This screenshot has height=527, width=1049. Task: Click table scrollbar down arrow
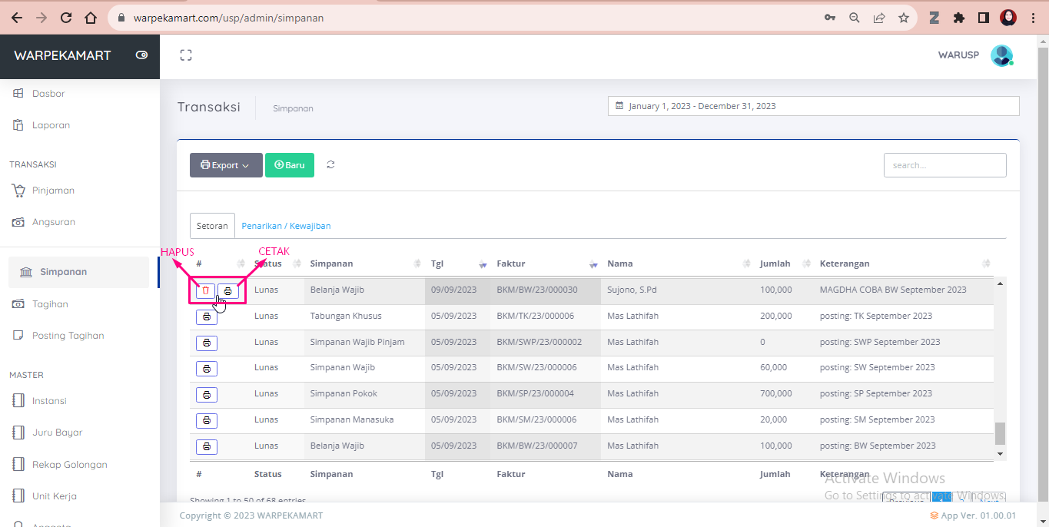1000,454
